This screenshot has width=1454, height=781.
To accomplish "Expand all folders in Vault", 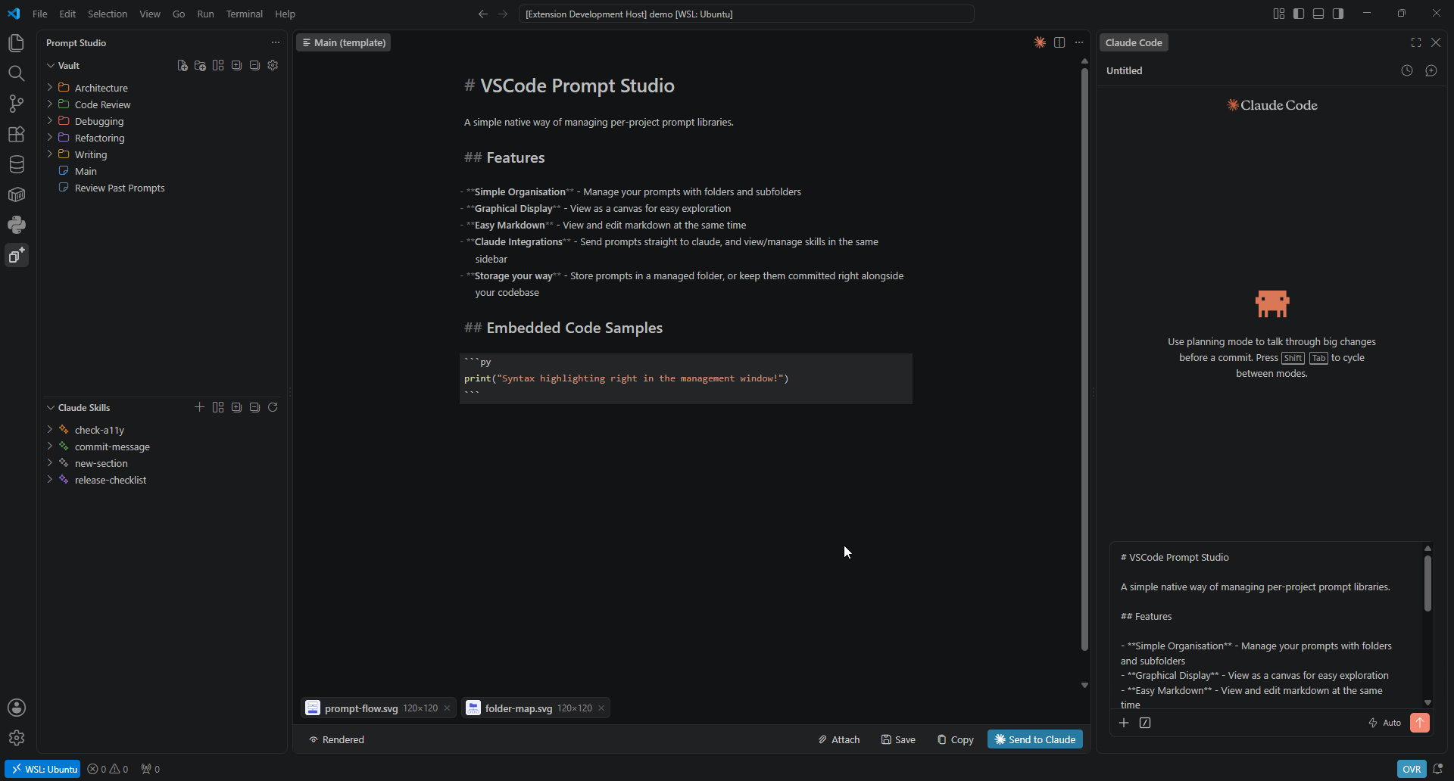I will click(x=236, y=66).
